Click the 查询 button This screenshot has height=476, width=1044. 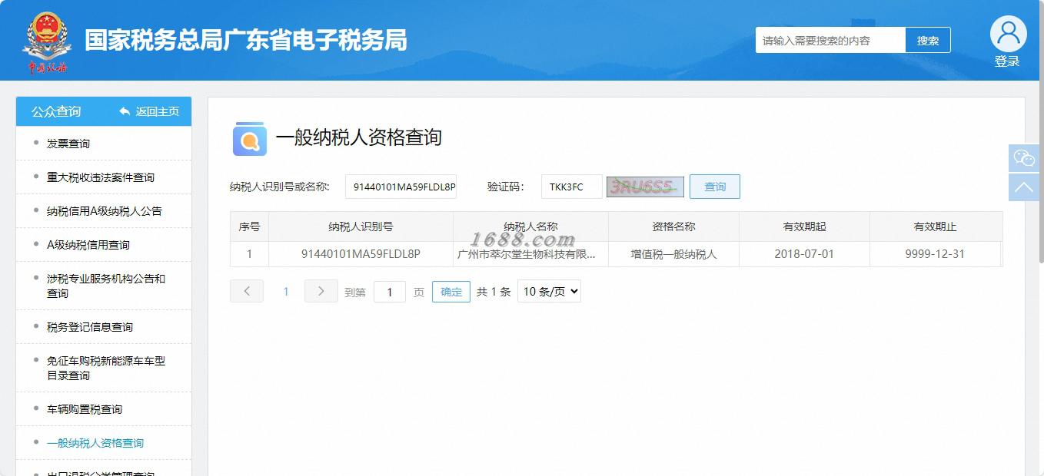click(x=715, y=187)
